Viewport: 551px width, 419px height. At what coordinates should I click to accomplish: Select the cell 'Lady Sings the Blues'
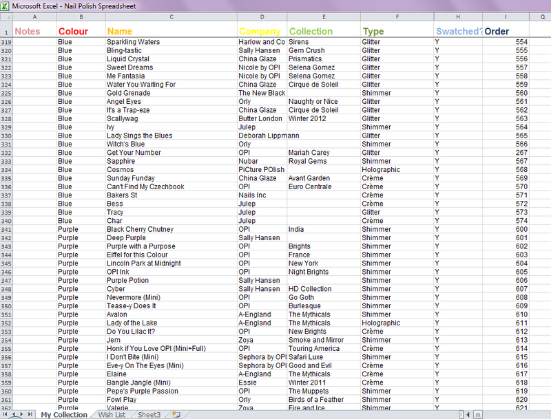coord(171,136)
